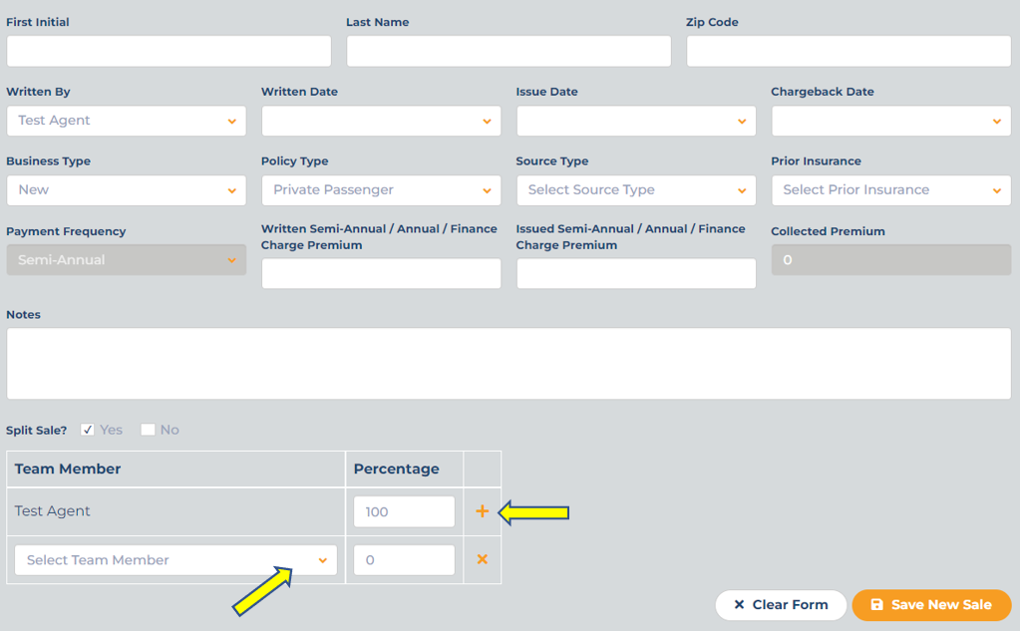The image size is (1020, 631).
Task: Select a Business Type from the dropdown
Action: [x=127, y=190]
